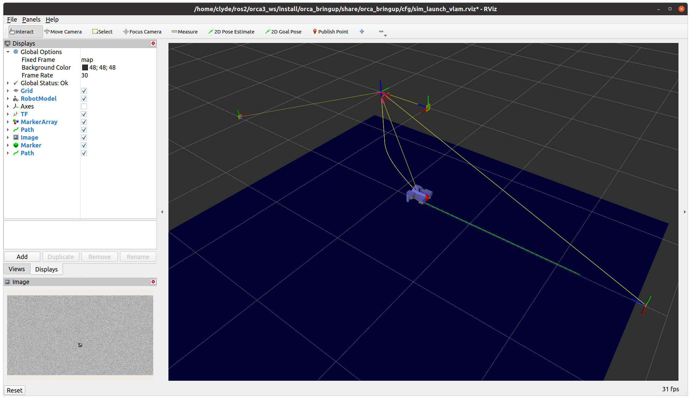Activate the 2D Goal Pose tool

[x=283, y=31]
